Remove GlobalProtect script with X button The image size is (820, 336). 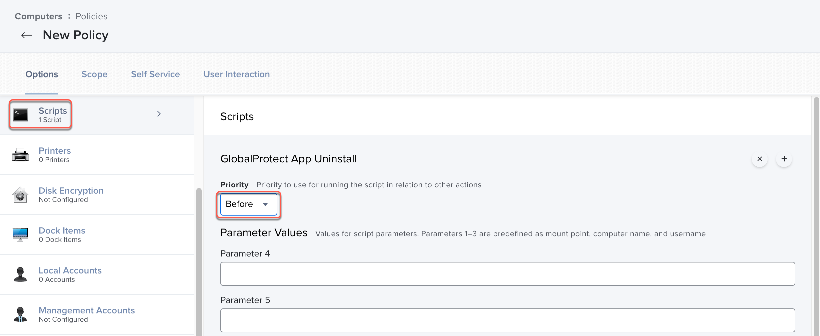point(760,159)
